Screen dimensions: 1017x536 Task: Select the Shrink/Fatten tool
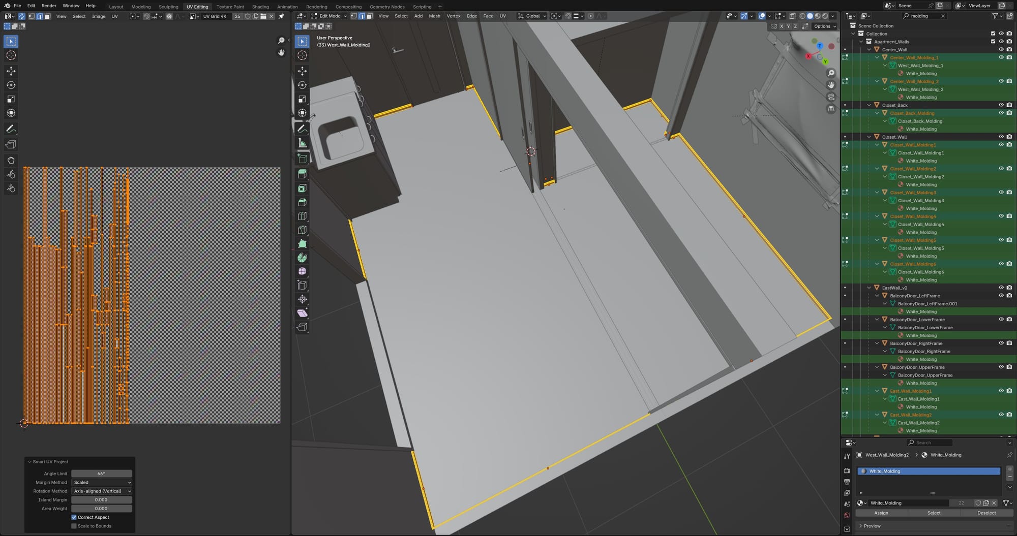point(302,299)
